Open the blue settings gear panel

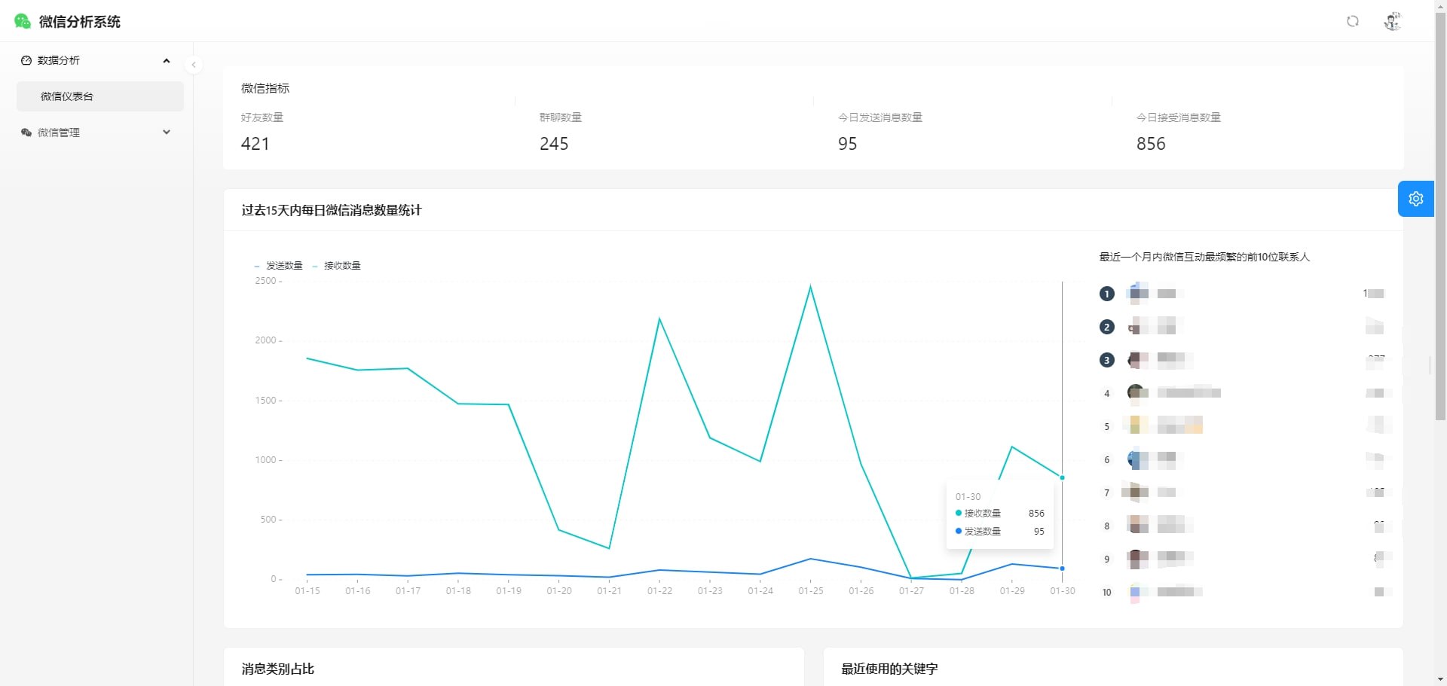tap(1415, 199)
